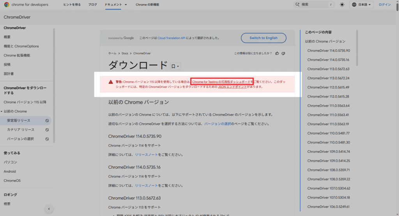Open Android in the sidebar
The image size is (399, 216).
(x=10, y=172)
